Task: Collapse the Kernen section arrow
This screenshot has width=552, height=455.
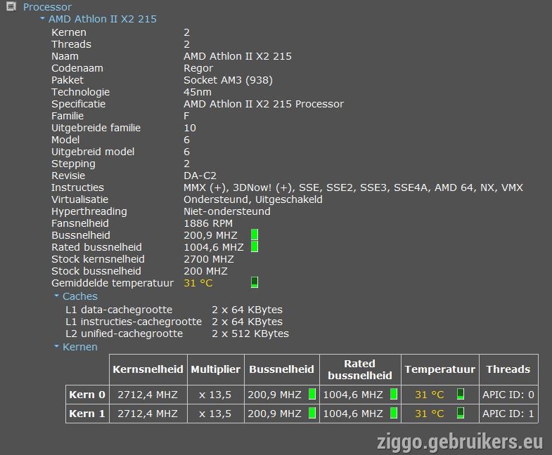Action: (x=56, y=346)
